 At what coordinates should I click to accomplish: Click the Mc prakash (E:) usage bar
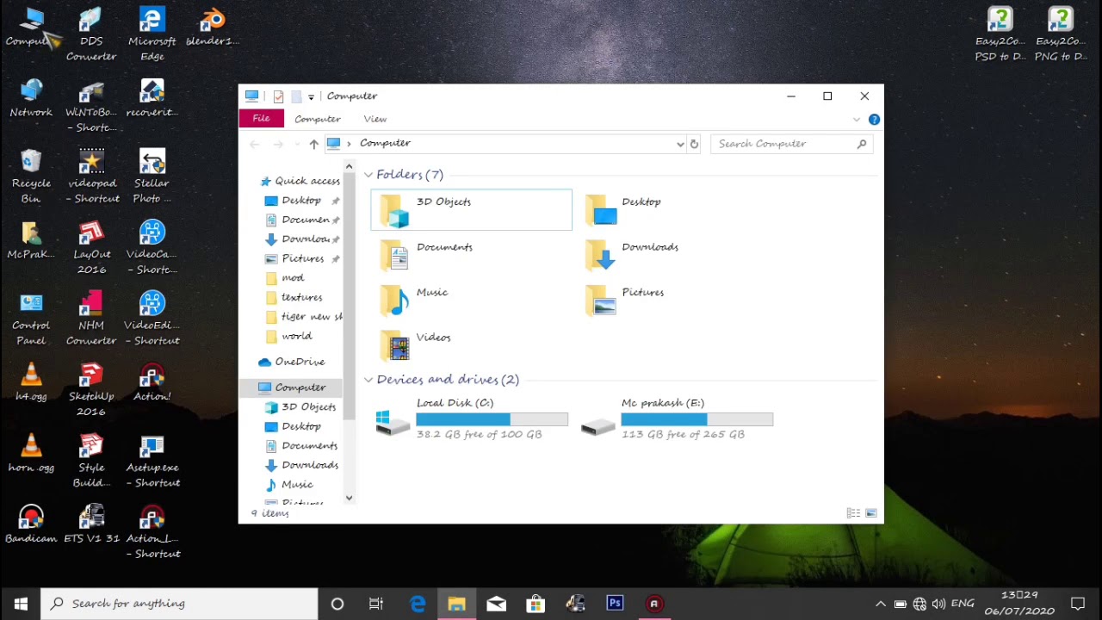pyautogui.click(x=696, y=419)
